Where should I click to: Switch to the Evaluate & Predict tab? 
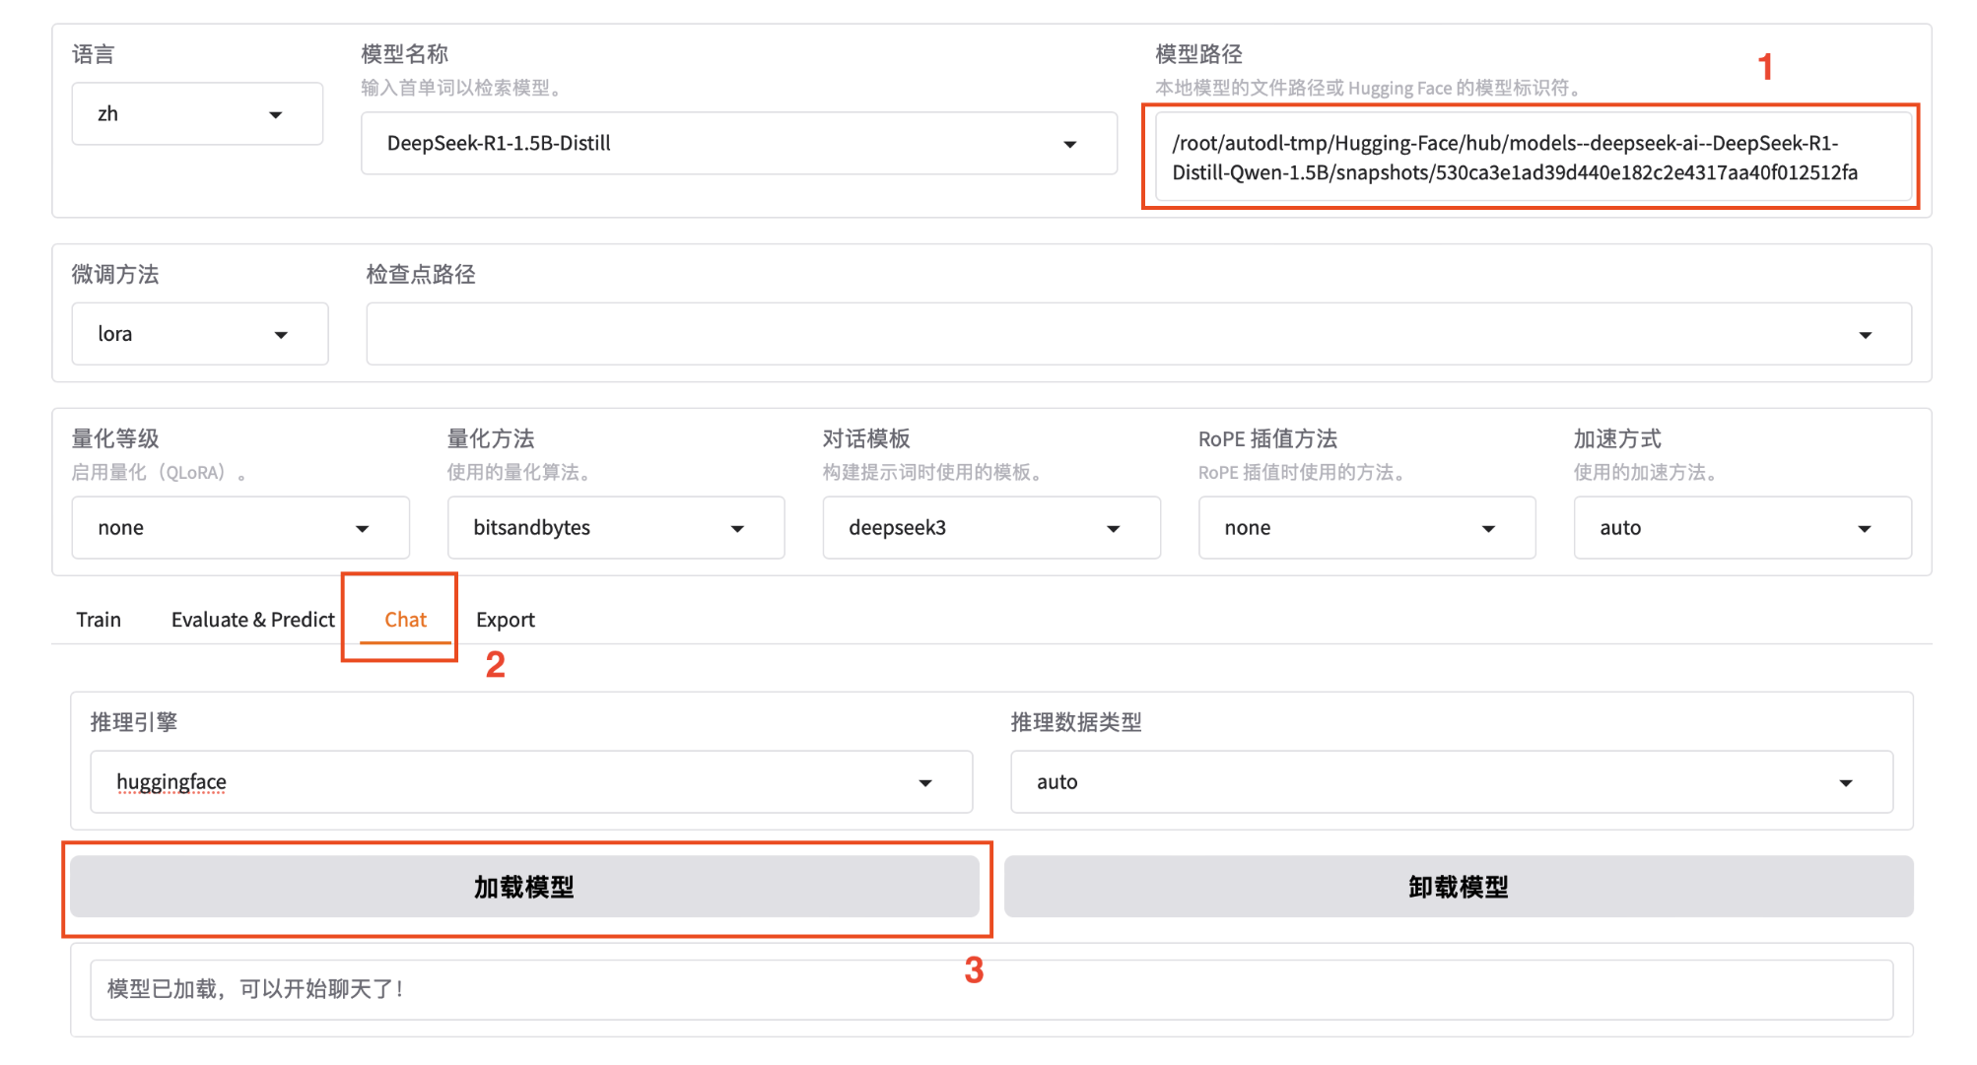click(252, 620)
